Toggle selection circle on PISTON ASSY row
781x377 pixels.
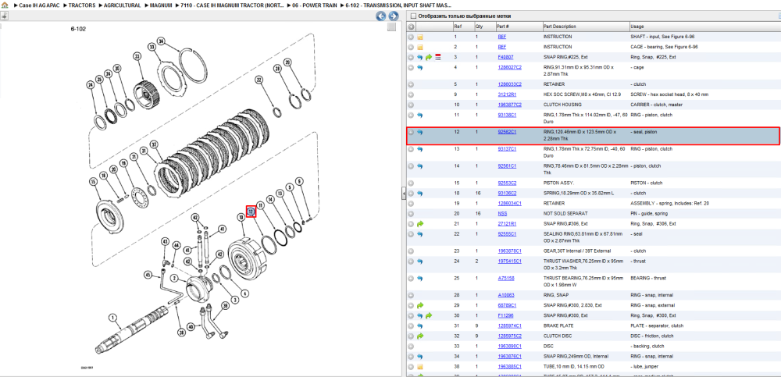[411, 183]
